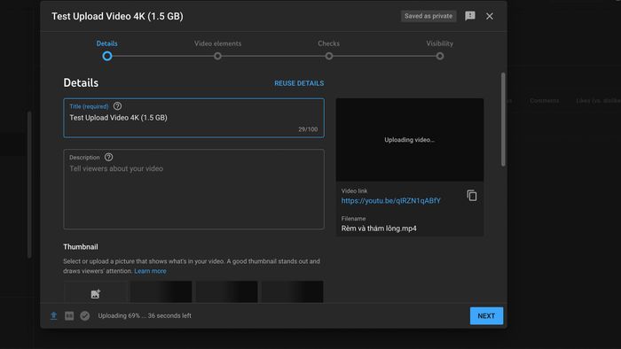Screen dimensions: 621x349
Task: Click the filename Rèm và thảm lông.mp4
Action: click(379, 229)
